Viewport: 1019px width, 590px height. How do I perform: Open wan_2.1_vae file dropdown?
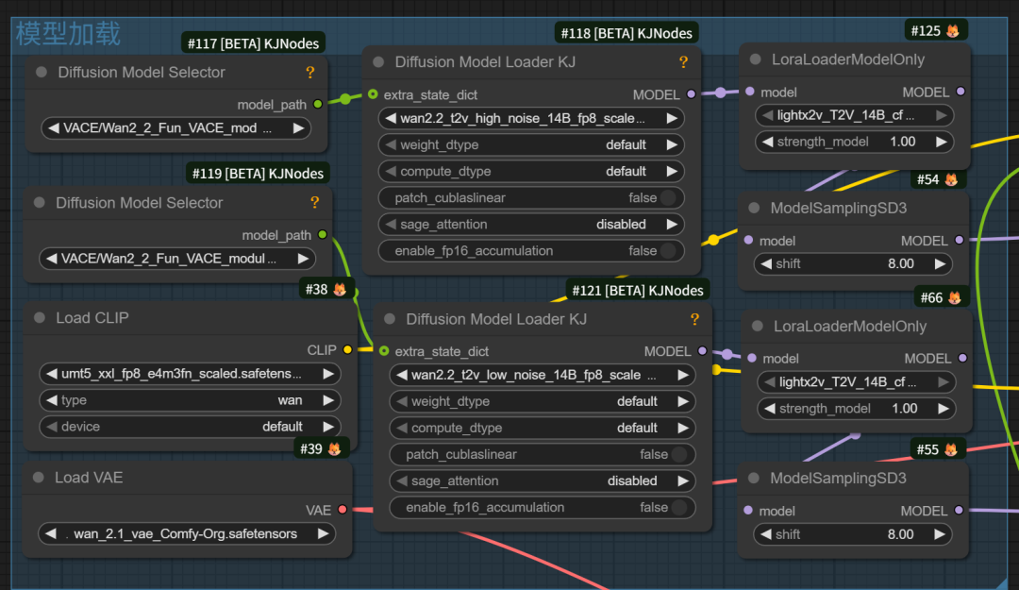pyautogui.click(x=187, y=533)
